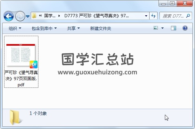Click the folder icon in address bar

[x=34, y=16]
